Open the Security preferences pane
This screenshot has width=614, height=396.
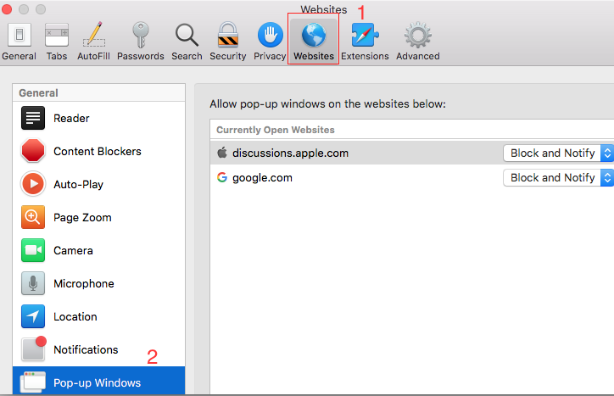click(228, 42)
